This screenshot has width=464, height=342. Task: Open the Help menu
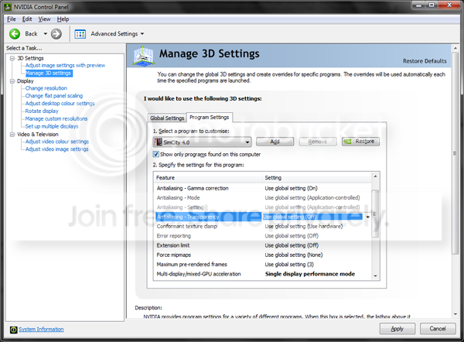pos(63,19)
